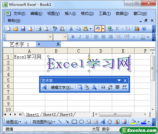Open the Research tool
The height and width of the screenshot is (134, 158).
point(62,29)
